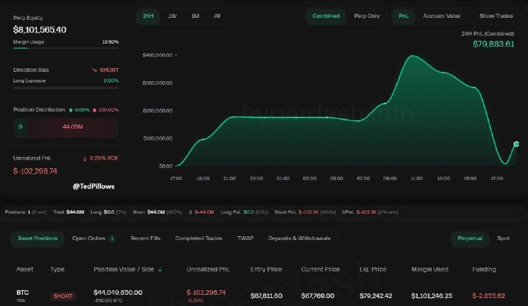Open the Deposits & Withdrawals tab
This screenshot has height=306, width=528.
pos(299,238)
